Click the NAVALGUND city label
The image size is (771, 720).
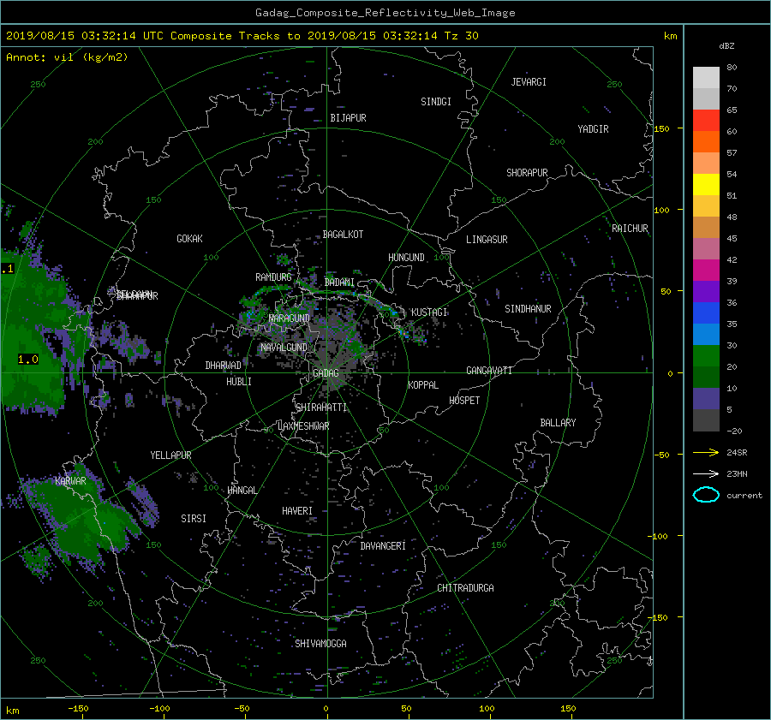(284, 348)
